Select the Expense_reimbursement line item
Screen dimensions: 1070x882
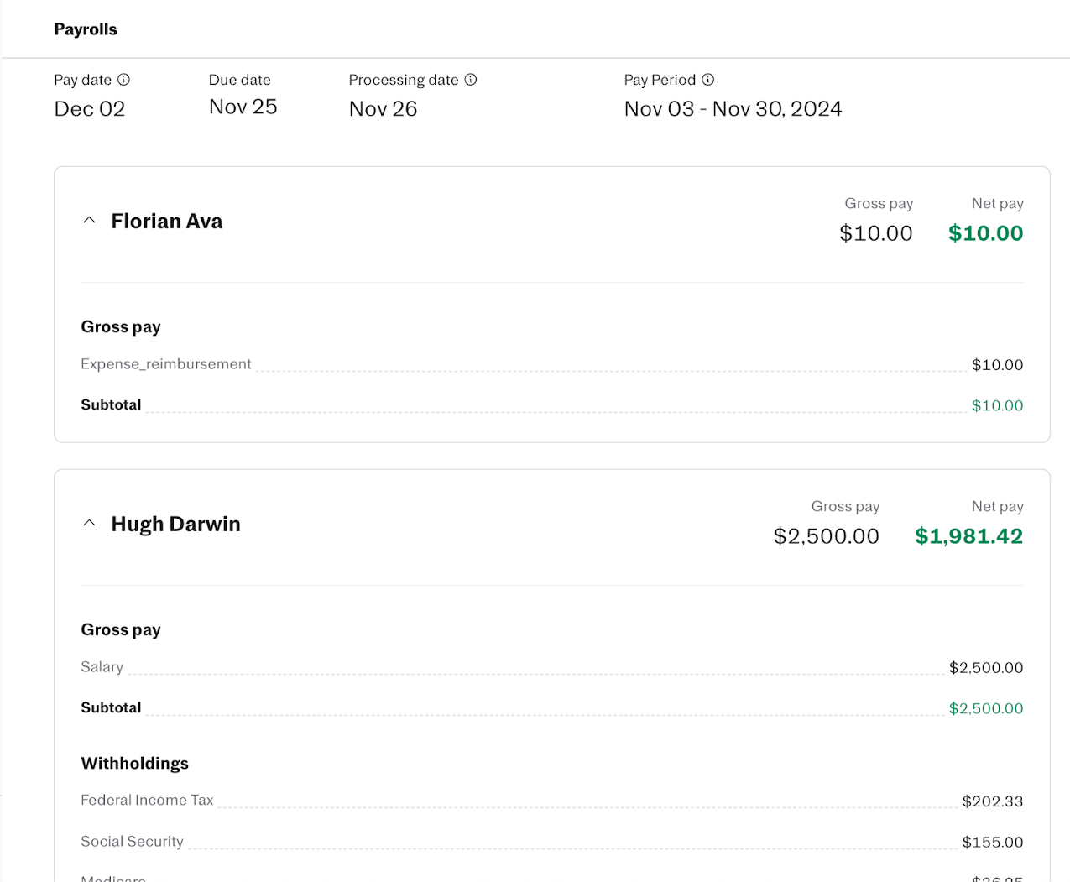[166, 364]
